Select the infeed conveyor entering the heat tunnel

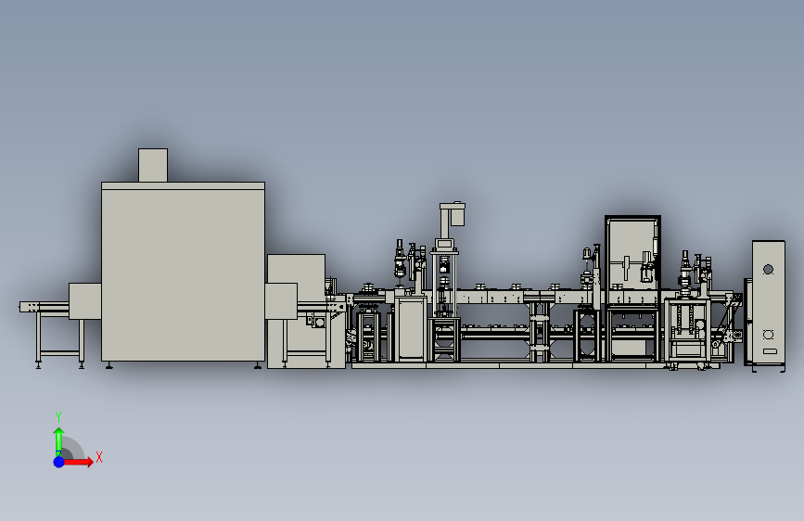(x=45, y=307)
